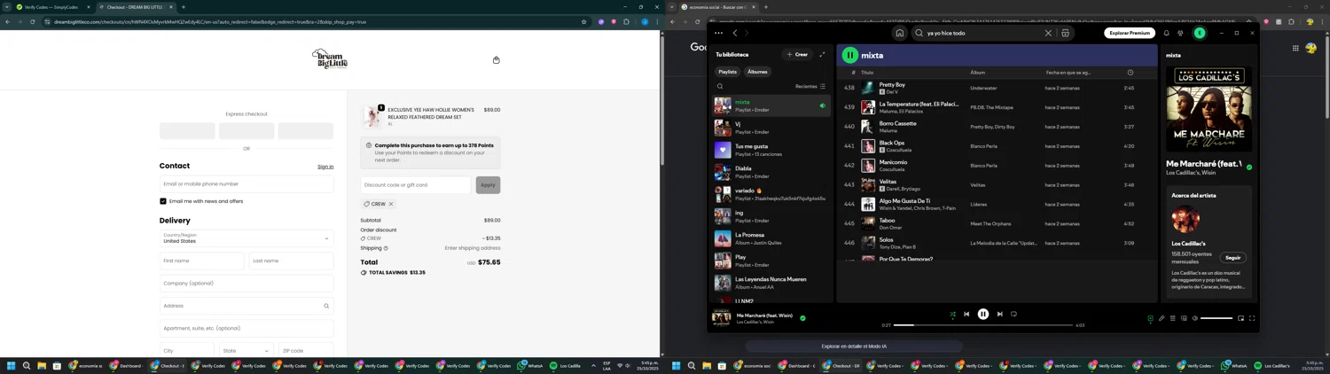Adjust the Spotify volume slider
This screenshot has height=374, width=1330.
pos(1216,318)
